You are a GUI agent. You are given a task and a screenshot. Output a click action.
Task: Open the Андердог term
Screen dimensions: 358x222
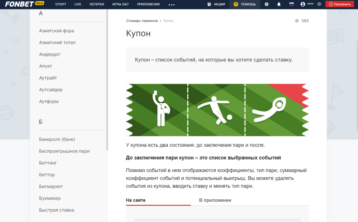(50, 54)
